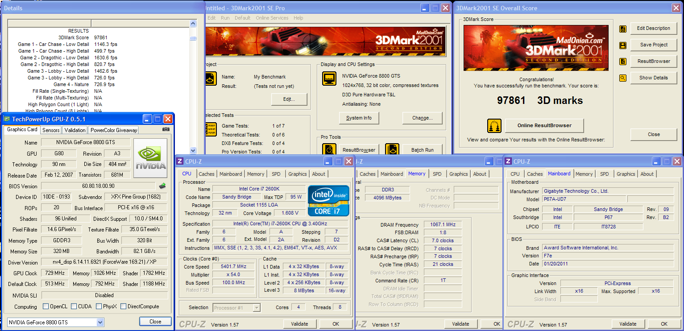Open the Online Services menu in 3DMark2001
Viewport: 684px width, 331px height.
[x=272, y=18]
